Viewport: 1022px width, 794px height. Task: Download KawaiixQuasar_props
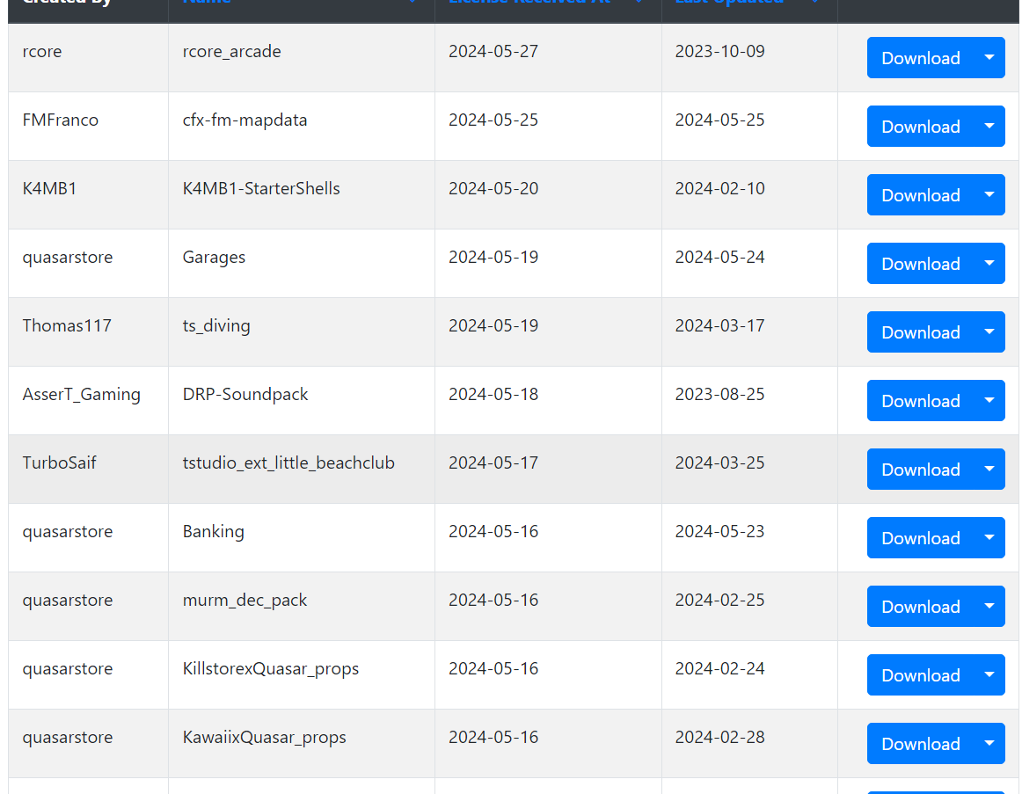[x=920, y=743]
